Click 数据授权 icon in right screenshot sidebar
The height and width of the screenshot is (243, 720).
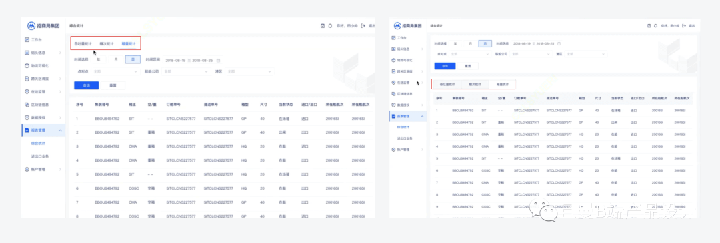coord(393,105)
